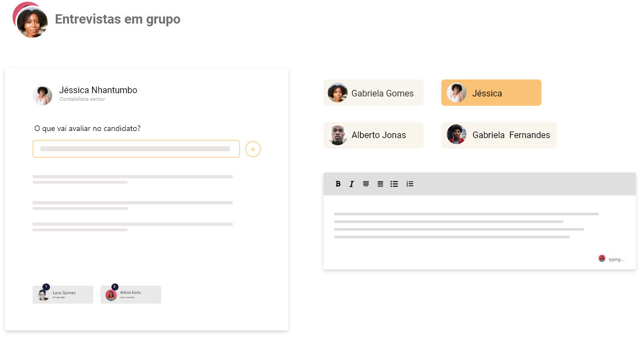The width and height of the screenshot is (641, 337).
Task: Open notification badge on Lara Gomes card
Action: [46, 287]
